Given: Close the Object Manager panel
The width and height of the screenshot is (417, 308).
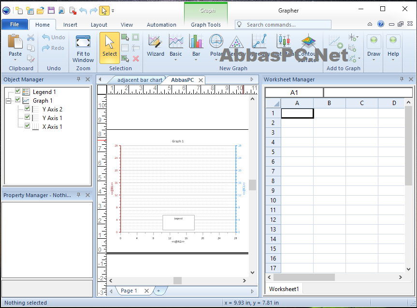Looking at the screenshot, I should pyautogui.click(x=88, y=79).
